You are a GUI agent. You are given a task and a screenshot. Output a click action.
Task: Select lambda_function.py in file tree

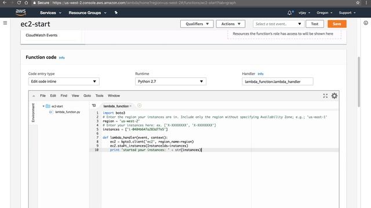coord(67,112)
